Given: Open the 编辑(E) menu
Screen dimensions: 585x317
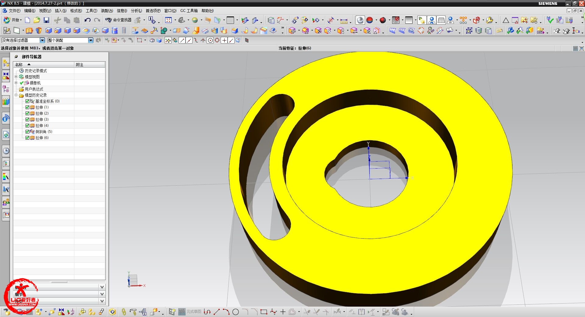Looking at the screenshot, I should pos(30,11).
